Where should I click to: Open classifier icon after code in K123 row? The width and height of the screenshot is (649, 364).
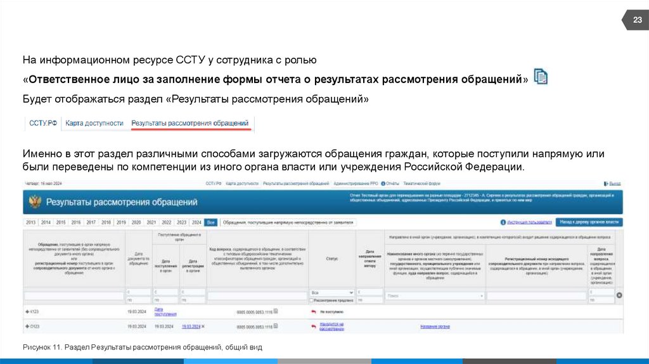coord(276,311)
